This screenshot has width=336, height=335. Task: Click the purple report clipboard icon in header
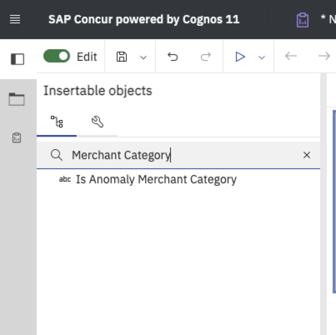(x=302, y=20)
